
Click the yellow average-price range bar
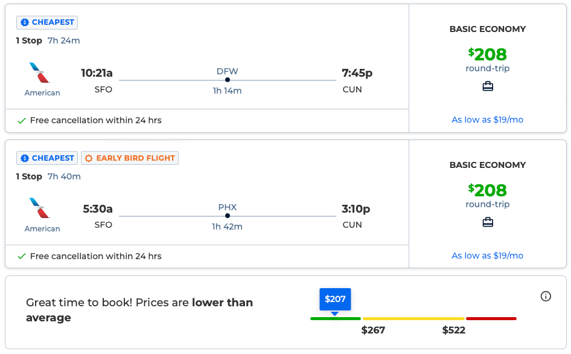point(413,318)
